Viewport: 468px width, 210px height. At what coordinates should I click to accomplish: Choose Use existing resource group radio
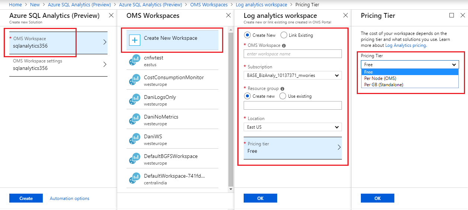283,96
